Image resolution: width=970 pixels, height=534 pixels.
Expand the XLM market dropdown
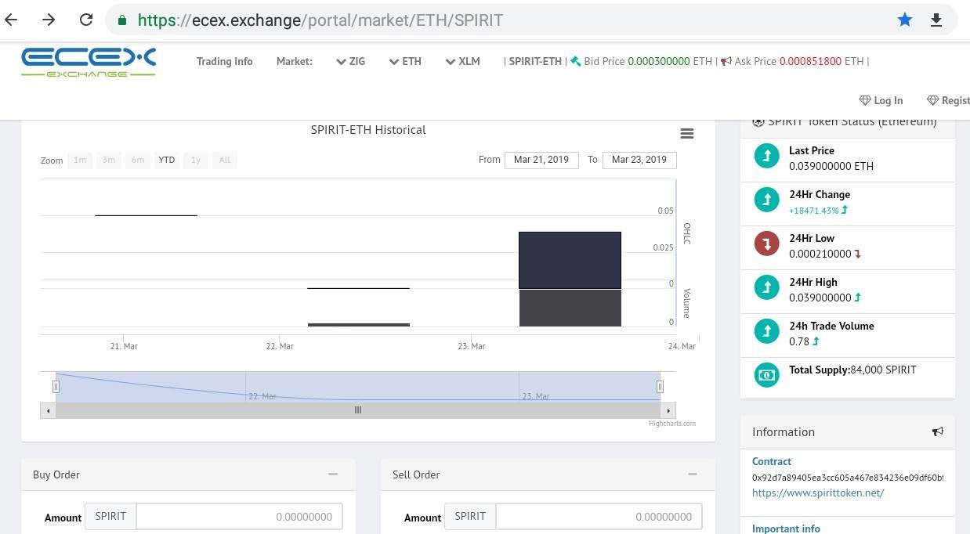pyautogui.click(x=462, y=61)
